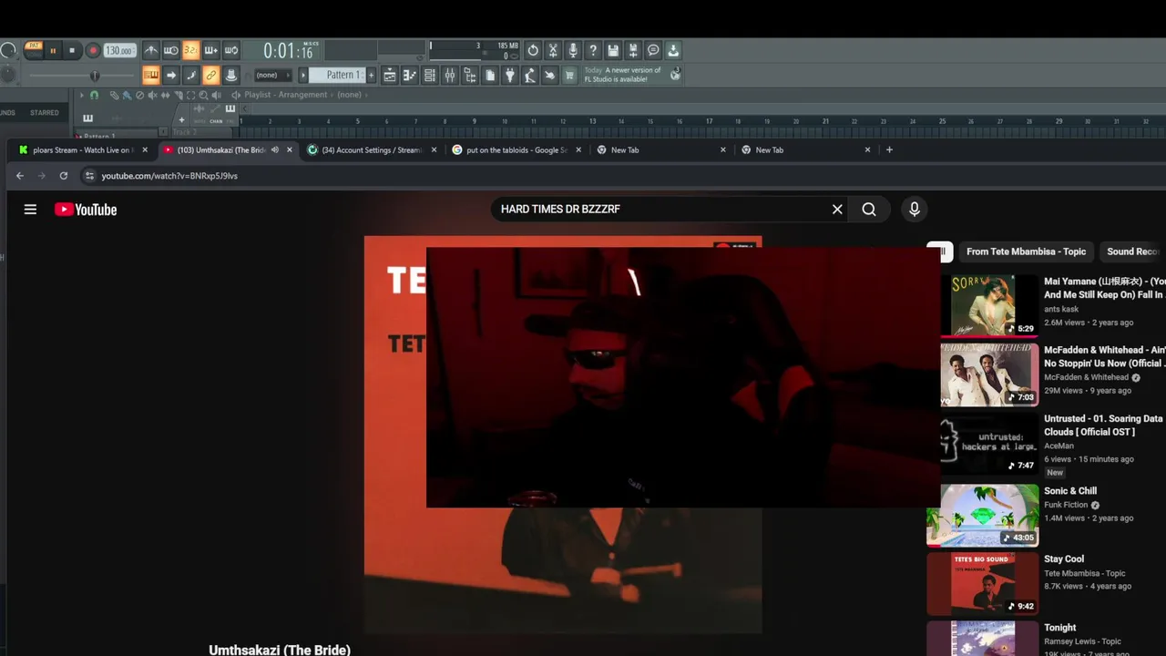This screenshot has height=656, width=1166.
Task: Toggle the playlist snap magnet
Action: click(x=94, y=95)
